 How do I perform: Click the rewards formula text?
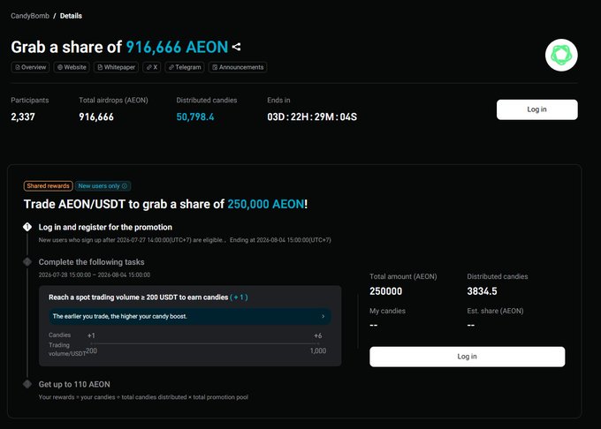point(143,397)
